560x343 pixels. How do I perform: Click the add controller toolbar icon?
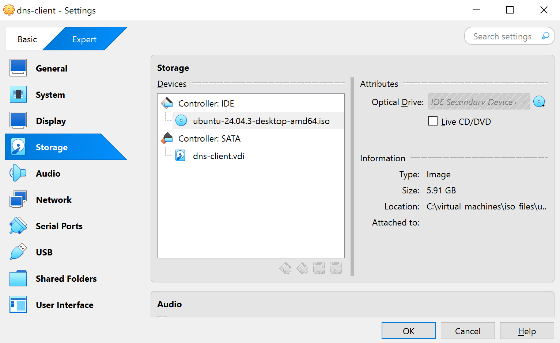(285, 268)
